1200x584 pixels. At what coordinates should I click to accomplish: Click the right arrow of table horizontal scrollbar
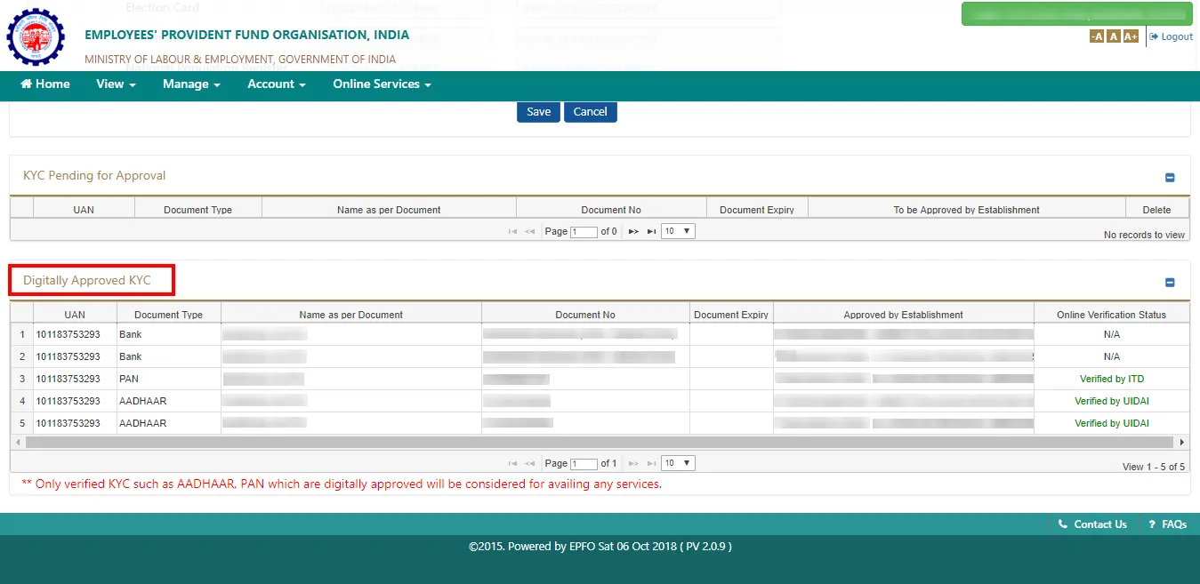1182,442
